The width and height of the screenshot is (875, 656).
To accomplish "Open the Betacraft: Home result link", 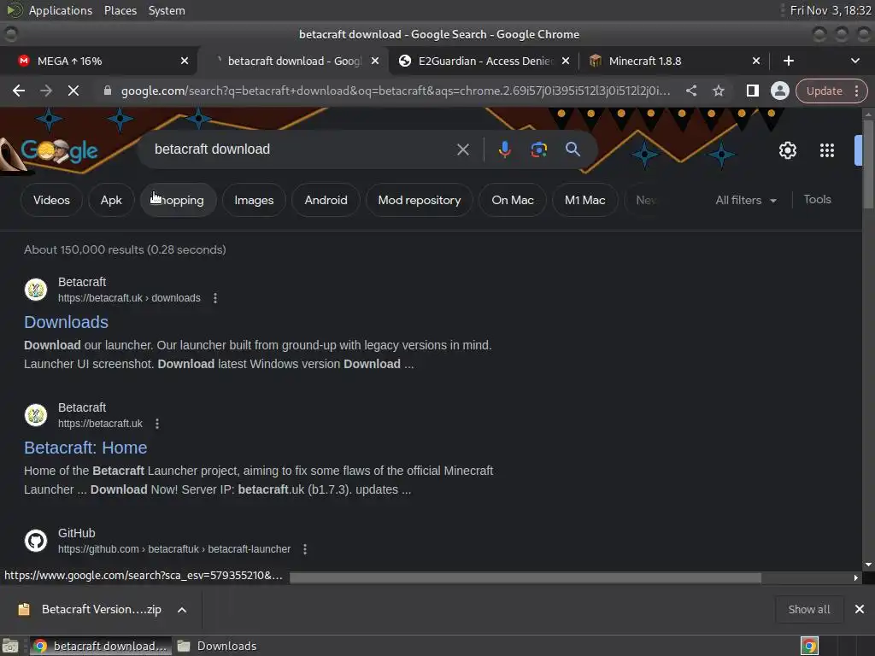I will click(x=85, y=448).
